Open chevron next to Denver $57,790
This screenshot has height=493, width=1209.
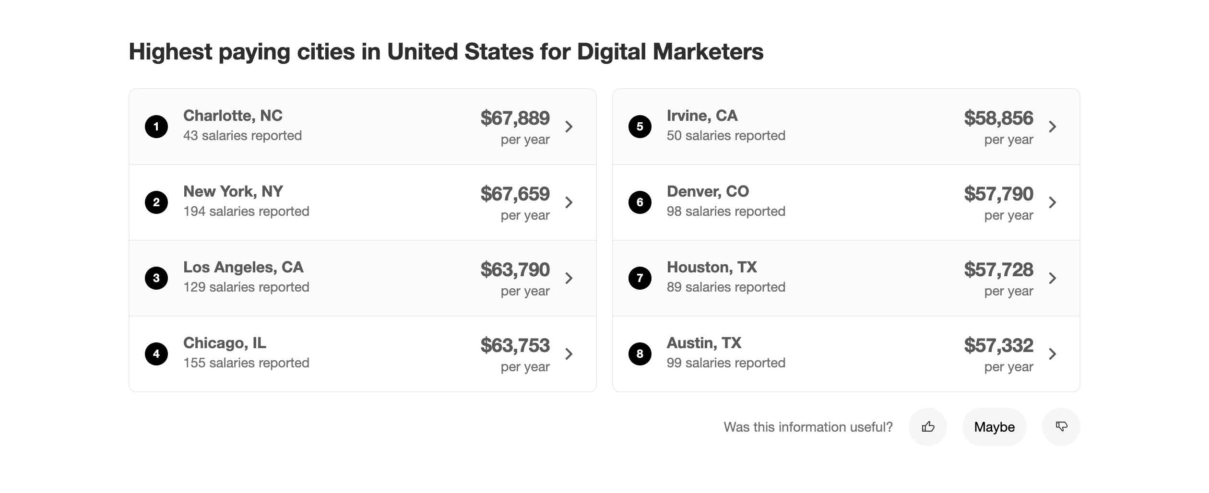pos(1053,202)
